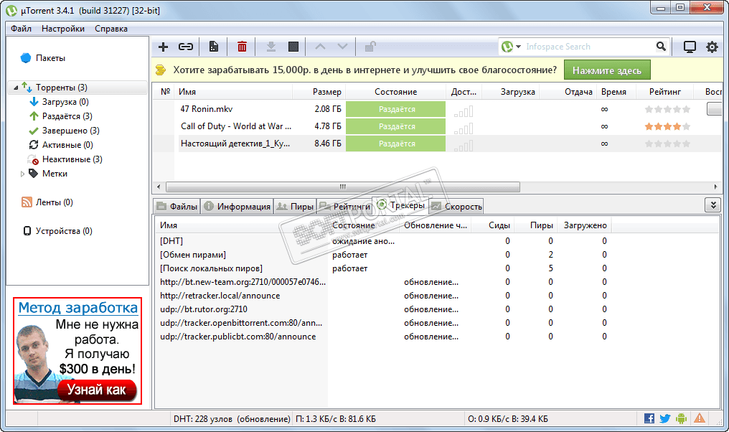Click the green Нажмите здесь button

(x=607, y=70)
